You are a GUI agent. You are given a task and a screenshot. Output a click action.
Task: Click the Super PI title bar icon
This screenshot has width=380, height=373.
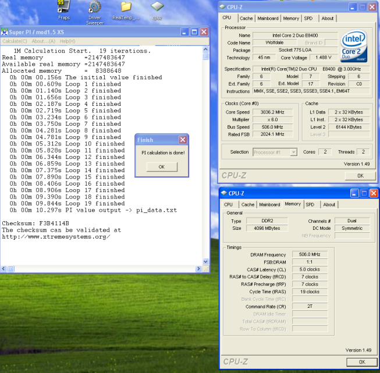[x=4, y=32]
